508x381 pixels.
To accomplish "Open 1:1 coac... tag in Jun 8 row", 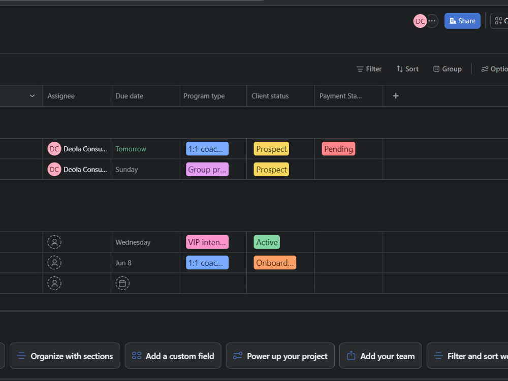I will [207, 263].
